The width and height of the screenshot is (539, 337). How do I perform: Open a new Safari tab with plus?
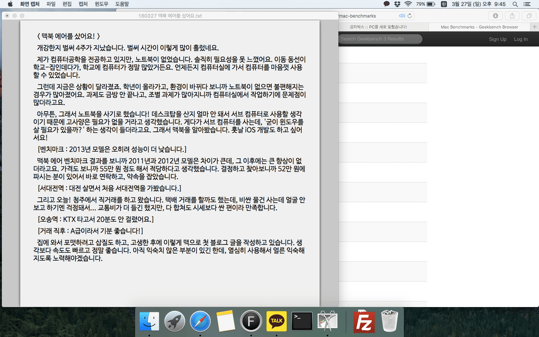(x=535, y=27)
